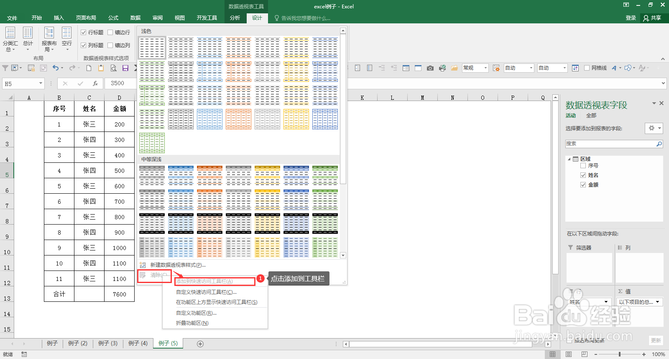Click the 共享 share icon button

tap(652, 18)
